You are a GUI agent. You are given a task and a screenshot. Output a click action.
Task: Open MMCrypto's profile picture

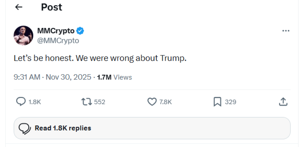23,35
